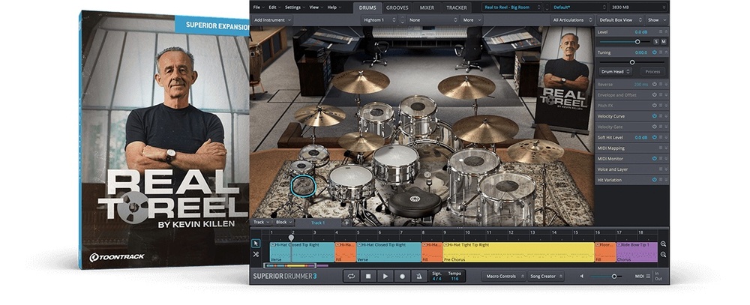Expand the Song Creator panel
The height and width of the screenshot is (305, 750).
tap(545, 277)
